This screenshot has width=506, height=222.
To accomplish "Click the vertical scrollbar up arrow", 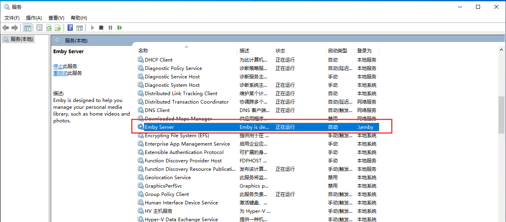I will 501,50.
